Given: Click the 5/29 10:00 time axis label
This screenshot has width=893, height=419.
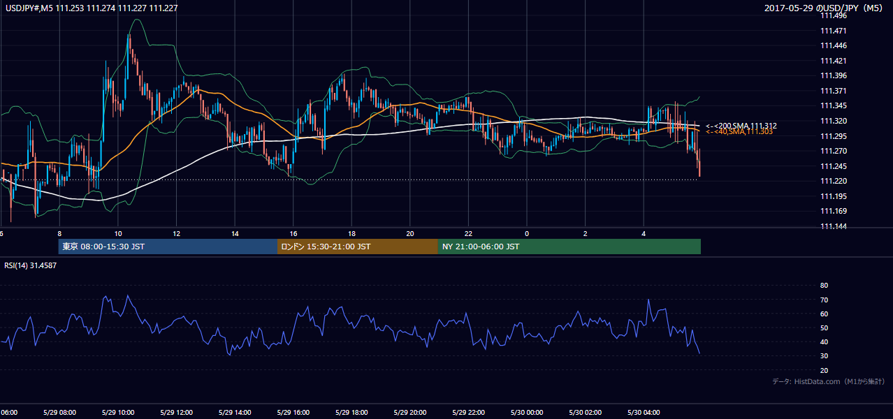Looking at the screenshot, I should coord(118,412).
